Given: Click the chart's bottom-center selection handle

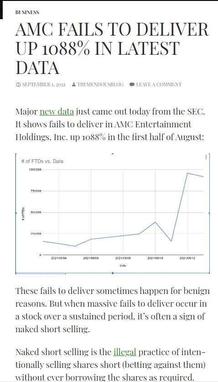Looking at the screenshot, I should tap(113, 273).
